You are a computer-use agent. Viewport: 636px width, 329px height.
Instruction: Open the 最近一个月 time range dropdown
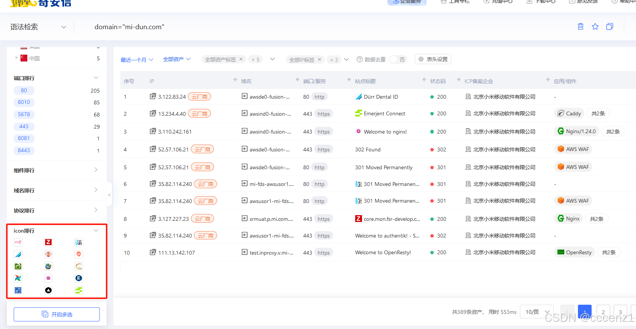pos(137,60)
